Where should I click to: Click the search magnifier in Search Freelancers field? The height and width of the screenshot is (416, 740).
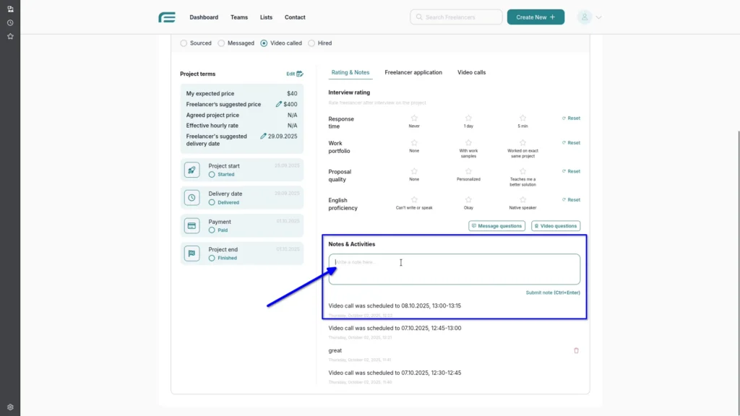[x=418, y=17]
